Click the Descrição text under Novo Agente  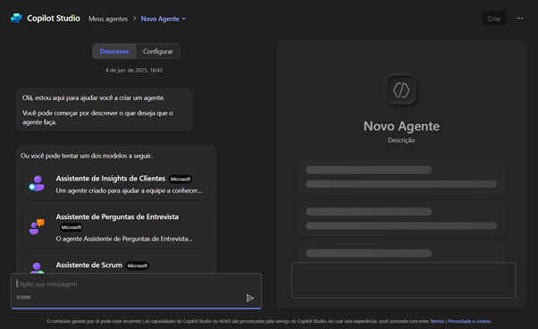[x=401, y=140]
